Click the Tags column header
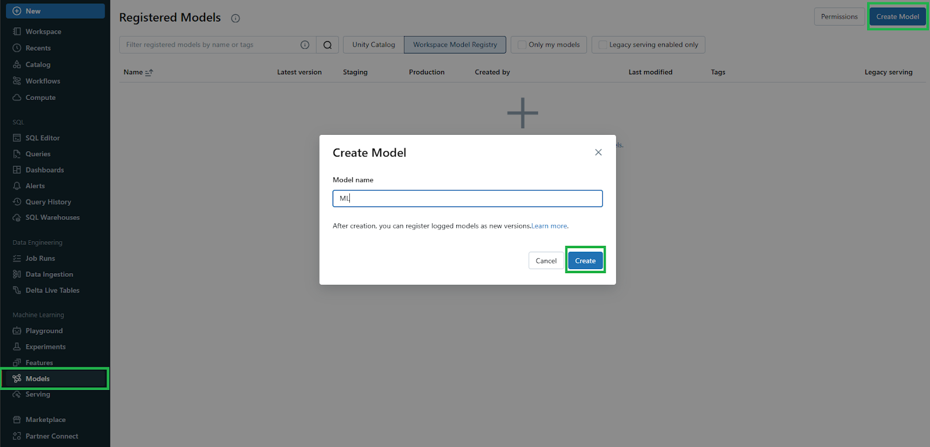The image size is (930, 447). tap(718, 72)
